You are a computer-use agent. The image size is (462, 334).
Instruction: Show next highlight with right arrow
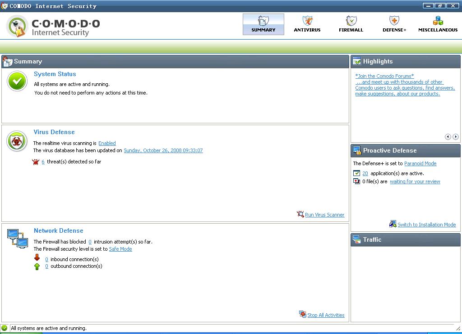coord(456,137)
